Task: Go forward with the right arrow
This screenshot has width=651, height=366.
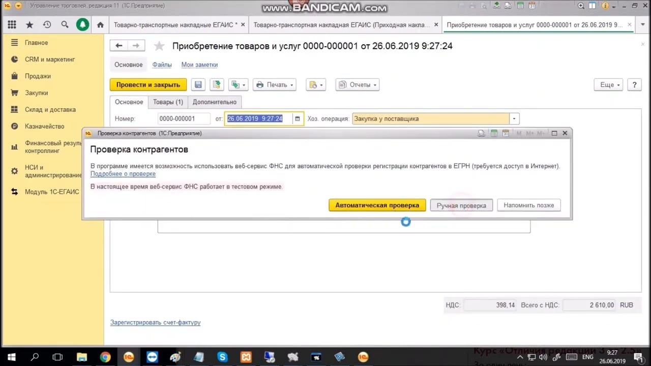Action: 136,46
